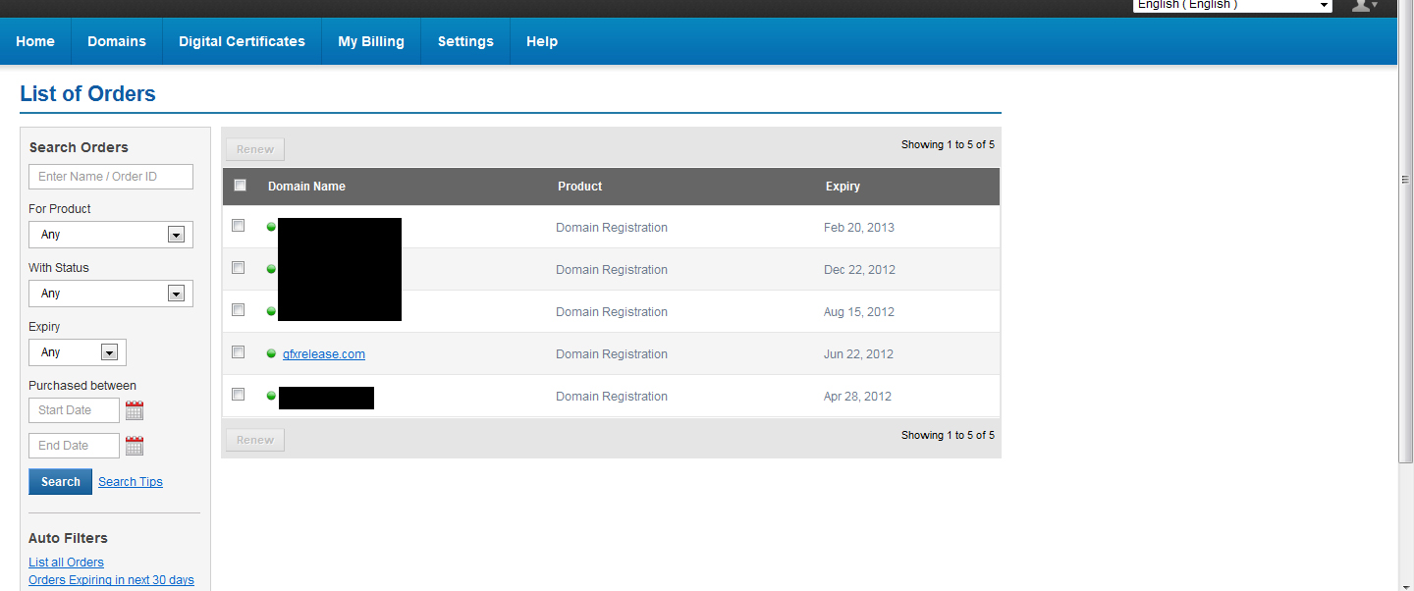Check the box for gfxrelease.com order
The height and width of the screenshot is (591, 1414).
238,351
